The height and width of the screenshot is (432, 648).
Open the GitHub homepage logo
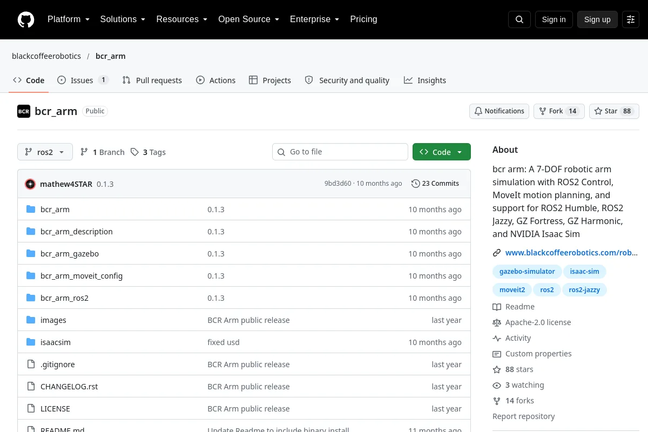pos(26,19)
